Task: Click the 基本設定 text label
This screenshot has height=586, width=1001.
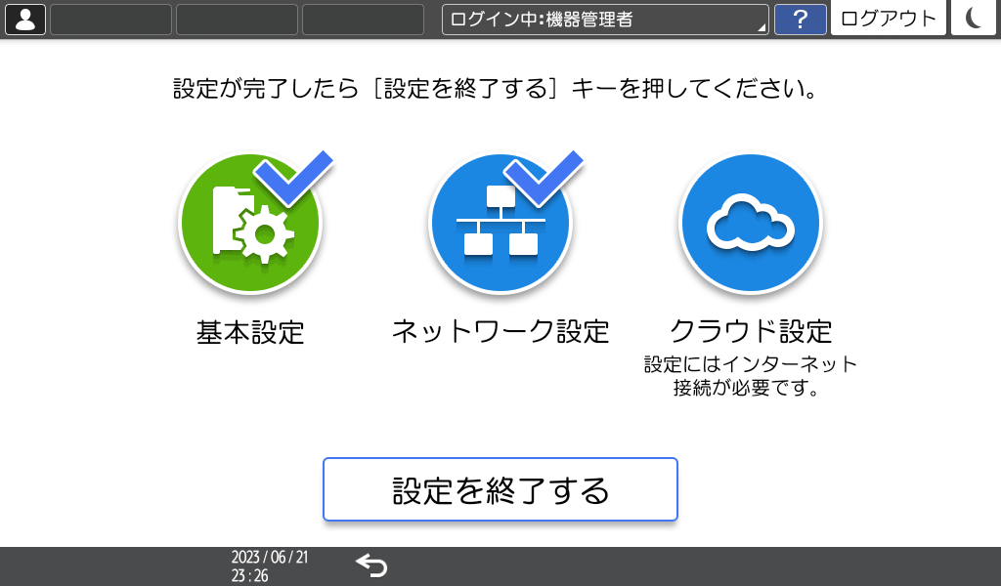Action: 250,332
